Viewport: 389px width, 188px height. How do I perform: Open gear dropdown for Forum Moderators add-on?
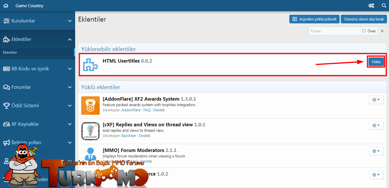(x=376, y=151)
